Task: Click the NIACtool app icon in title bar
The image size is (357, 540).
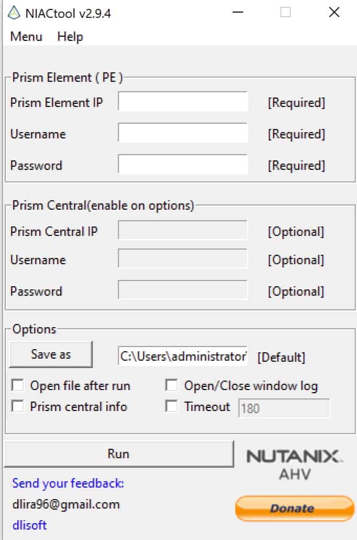Action: coord(14,13)
